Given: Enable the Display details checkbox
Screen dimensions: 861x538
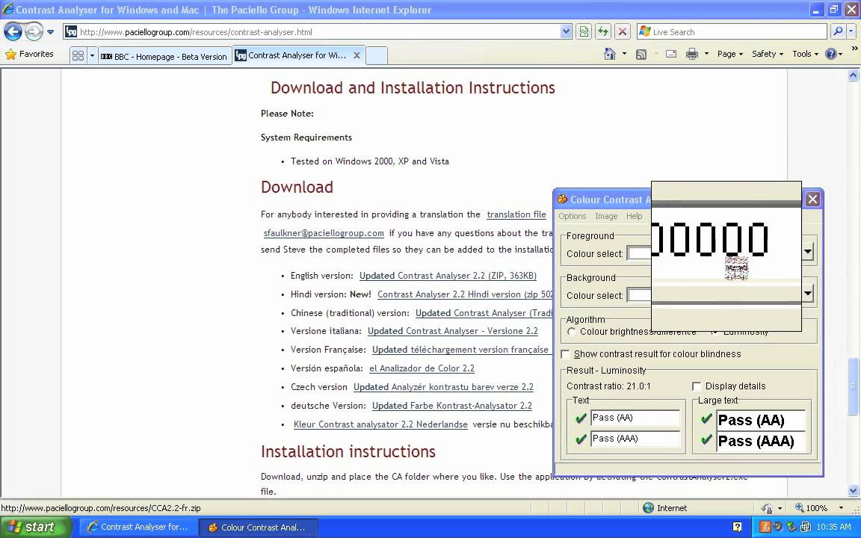Looking at the screenshot, I should (x=697, y=386).
